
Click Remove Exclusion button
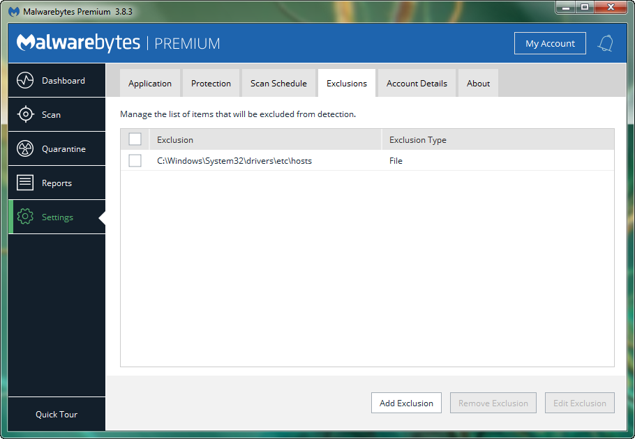(x=493, y=403)
